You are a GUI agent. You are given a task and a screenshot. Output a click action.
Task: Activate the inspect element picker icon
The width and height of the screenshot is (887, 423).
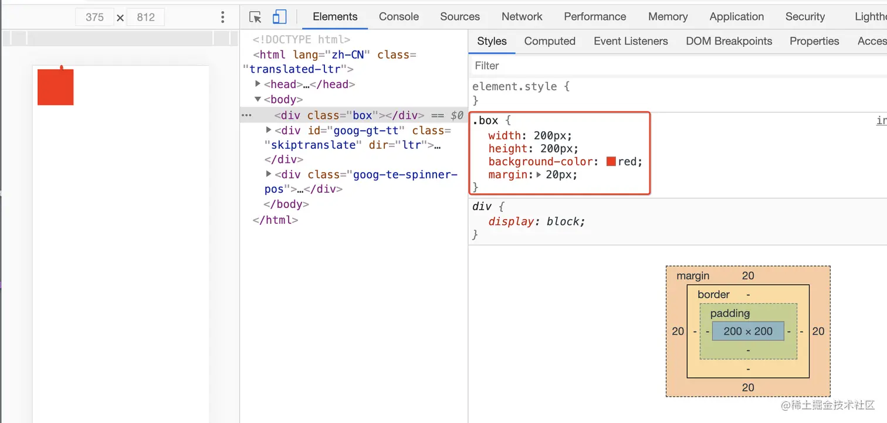coord(255,17)
